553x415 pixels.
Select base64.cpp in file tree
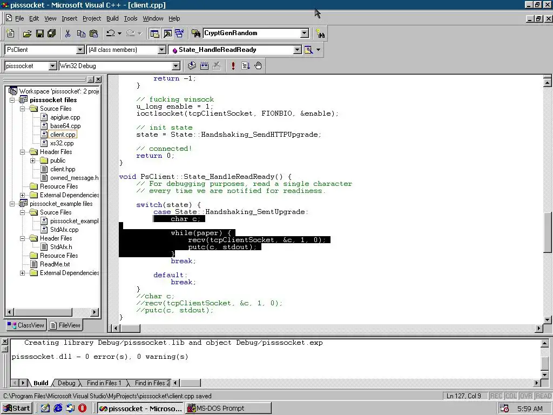[x=65, y=126]
